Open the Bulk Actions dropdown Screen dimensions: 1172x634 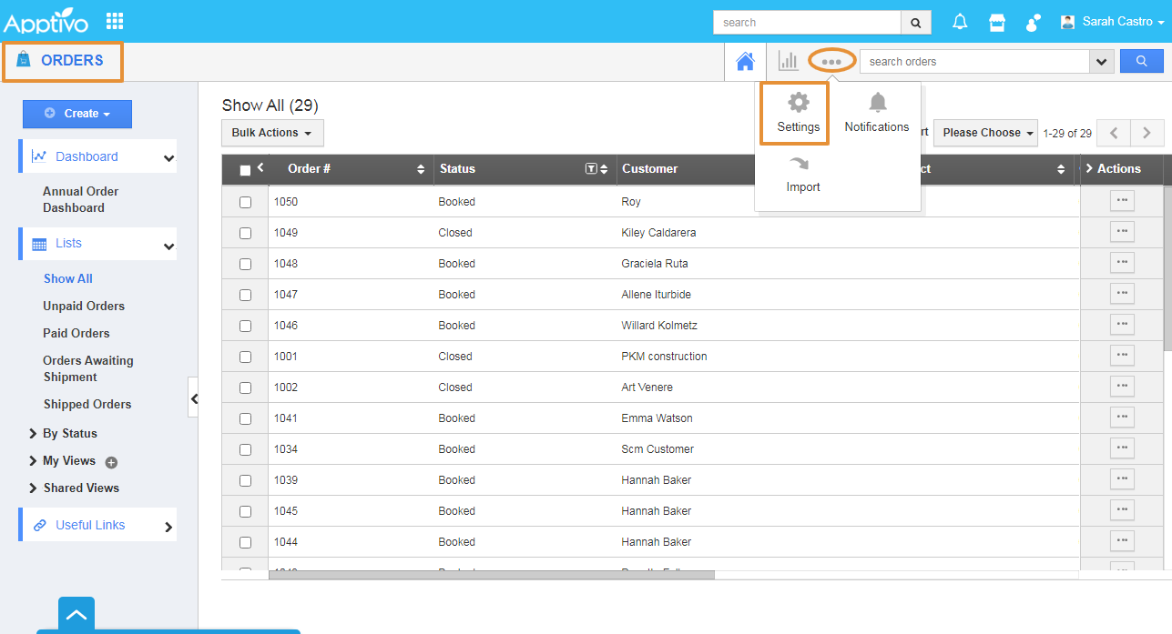(x=271, y=133)
